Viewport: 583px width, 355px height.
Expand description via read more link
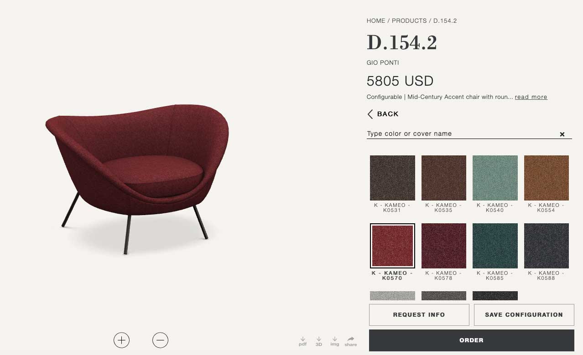[x=531, y=97]
